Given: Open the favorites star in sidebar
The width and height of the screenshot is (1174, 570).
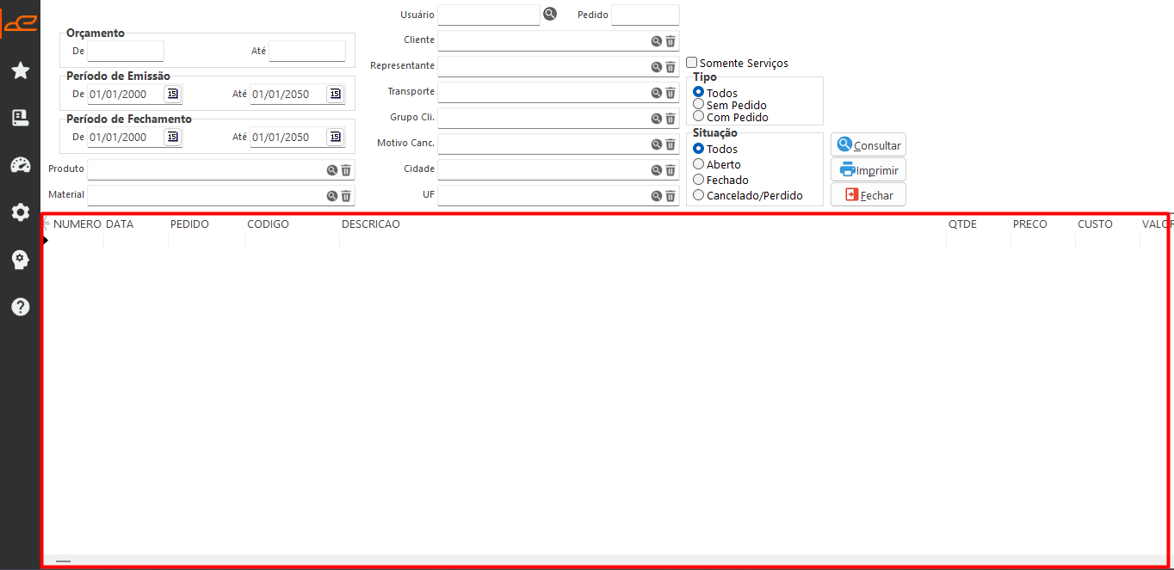Looking at the screenshot, I should [x=21, y=70].
